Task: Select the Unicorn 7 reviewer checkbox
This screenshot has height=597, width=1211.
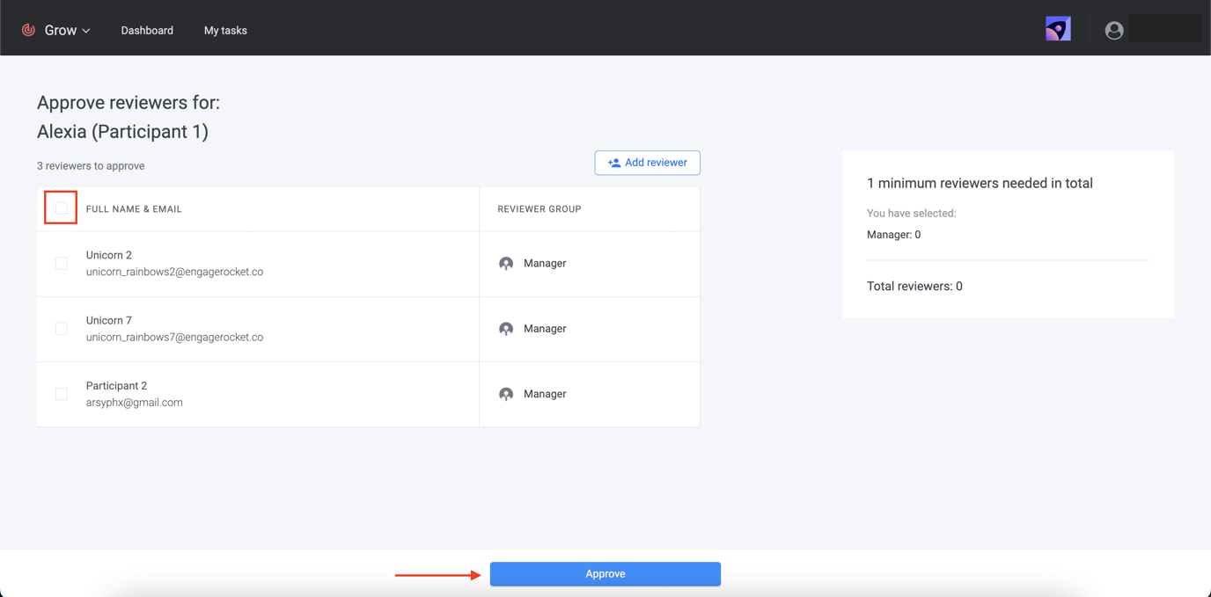Action: click(62, 329)
